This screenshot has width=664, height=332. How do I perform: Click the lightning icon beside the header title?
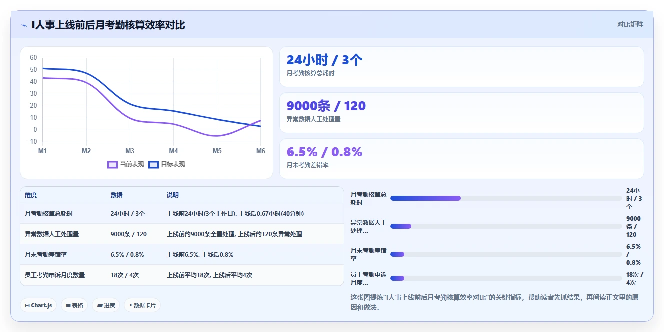pyautogui.click(x=24, y=25)
